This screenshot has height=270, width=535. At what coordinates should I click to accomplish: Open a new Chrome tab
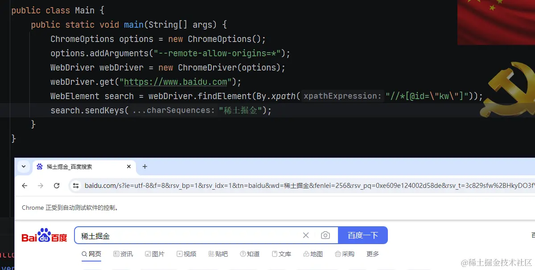[x=144, y=166]
